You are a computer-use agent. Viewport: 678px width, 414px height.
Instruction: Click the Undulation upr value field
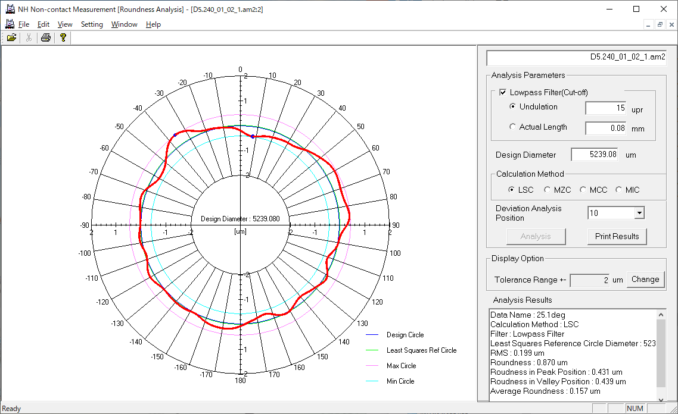click(x=606, y=108)
